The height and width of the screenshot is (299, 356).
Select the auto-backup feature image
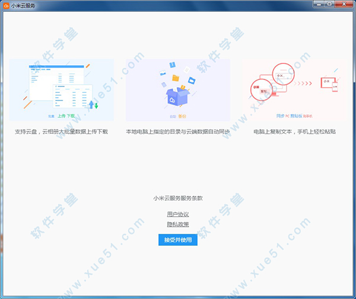[178, 90]
